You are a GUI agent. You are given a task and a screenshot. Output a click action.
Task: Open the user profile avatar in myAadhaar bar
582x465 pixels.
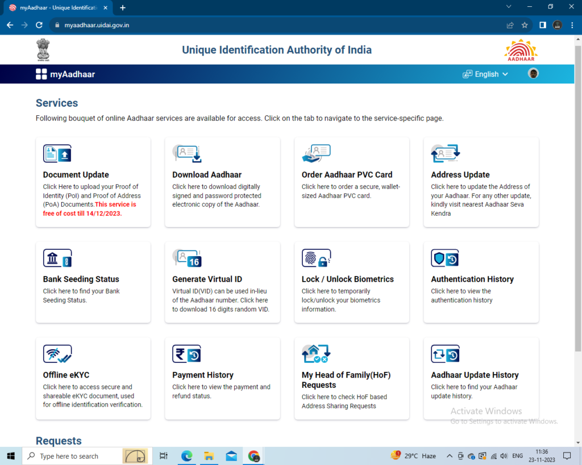533,73
